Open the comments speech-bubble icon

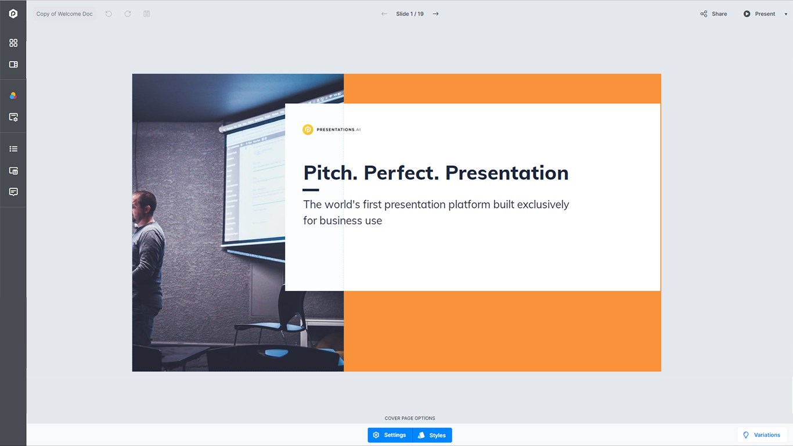coord(13,192)
